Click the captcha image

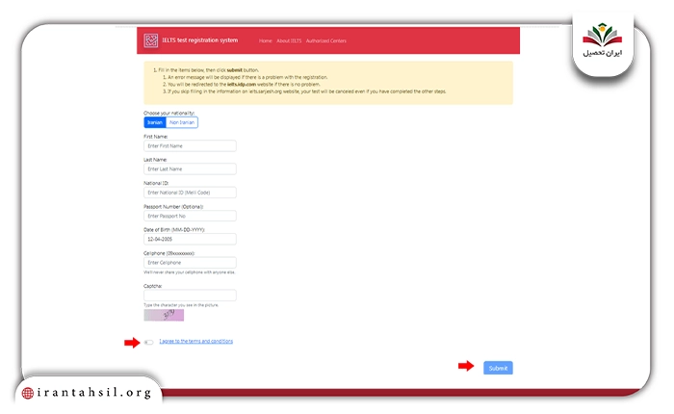tap(164, 315)
